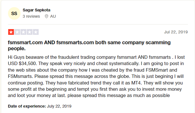
Task: Click the 3 reviews count
Action: [x=31, y=16]
